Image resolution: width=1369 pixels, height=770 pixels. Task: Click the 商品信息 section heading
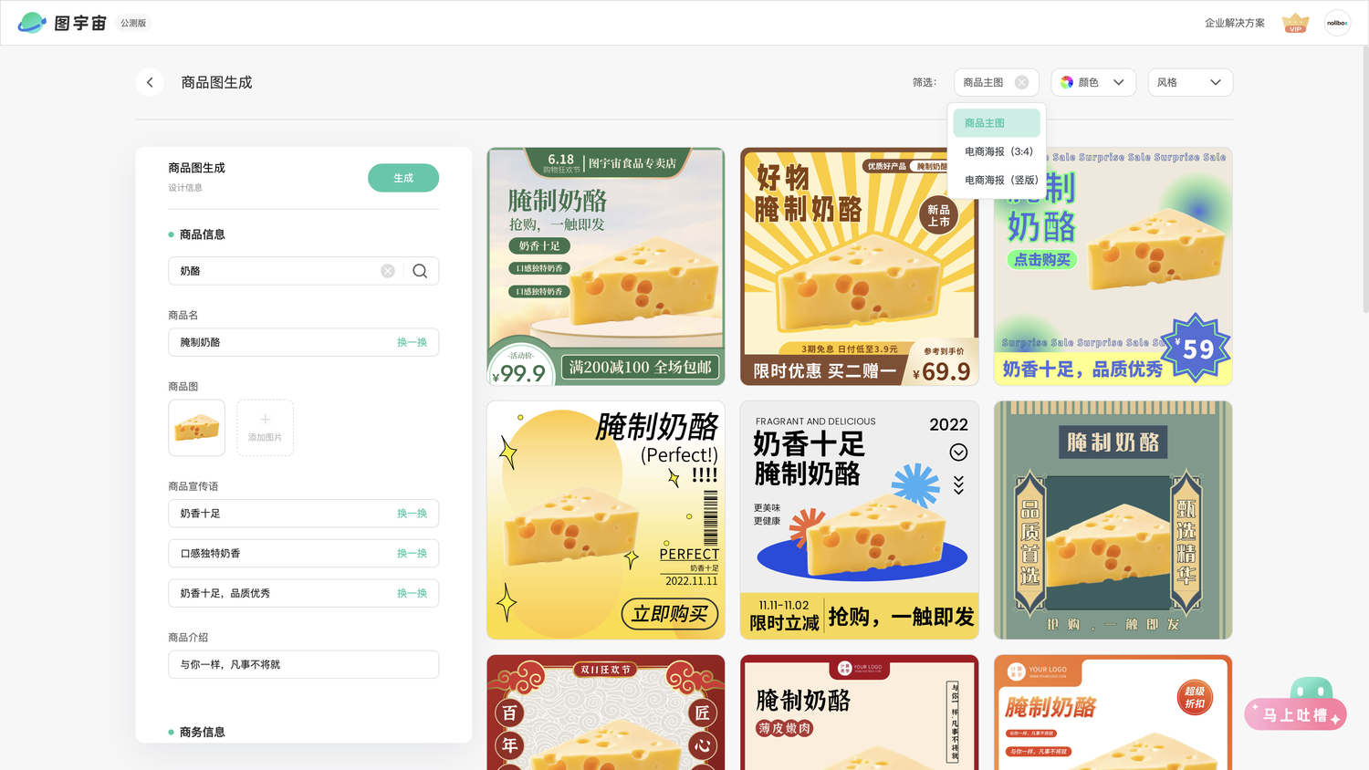click(202, 234)
